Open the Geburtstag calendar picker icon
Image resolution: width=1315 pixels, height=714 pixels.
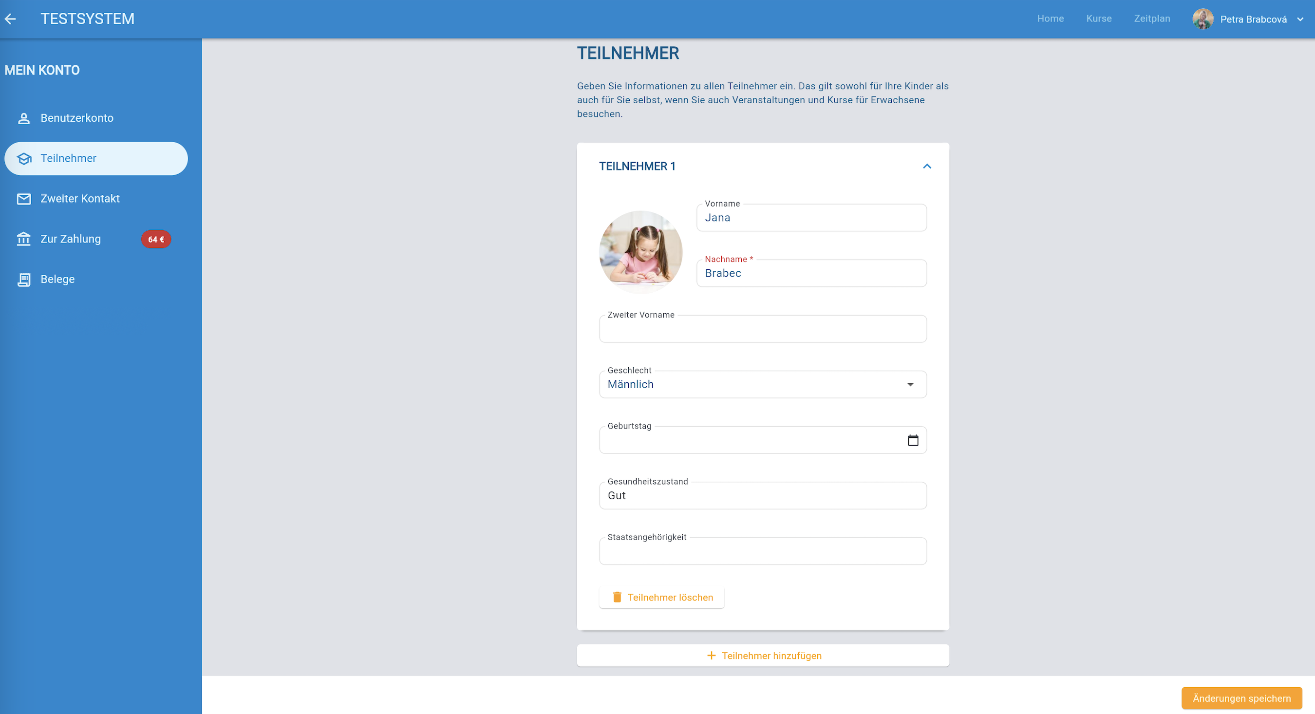coord(913,440)
